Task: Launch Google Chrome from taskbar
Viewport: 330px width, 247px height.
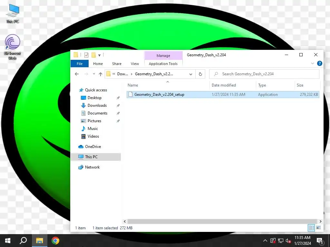Action: 55,241
